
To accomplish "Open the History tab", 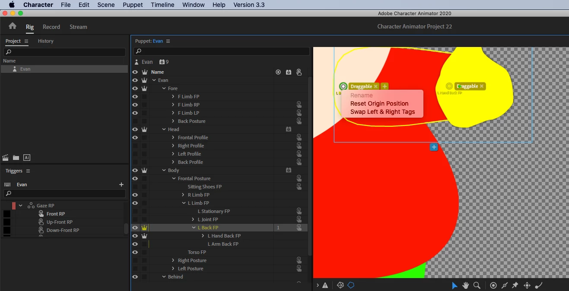I will pos(45,41).
